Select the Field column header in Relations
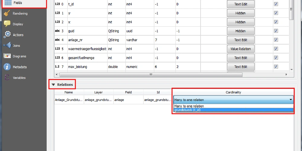 tap(128, 92)
